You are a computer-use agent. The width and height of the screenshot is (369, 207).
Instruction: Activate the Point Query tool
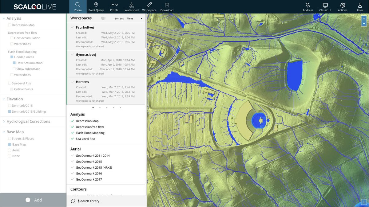pos(96,7)
